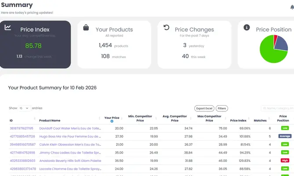This screenshot has height=176, width=294.
Task: Click the Low badge in Lacoste row
Action: pos(285,169)
